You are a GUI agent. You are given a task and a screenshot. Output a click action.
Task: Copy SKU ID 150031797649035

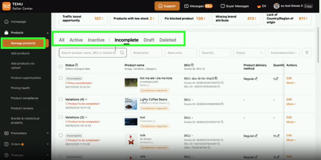(x=218, y=87)
